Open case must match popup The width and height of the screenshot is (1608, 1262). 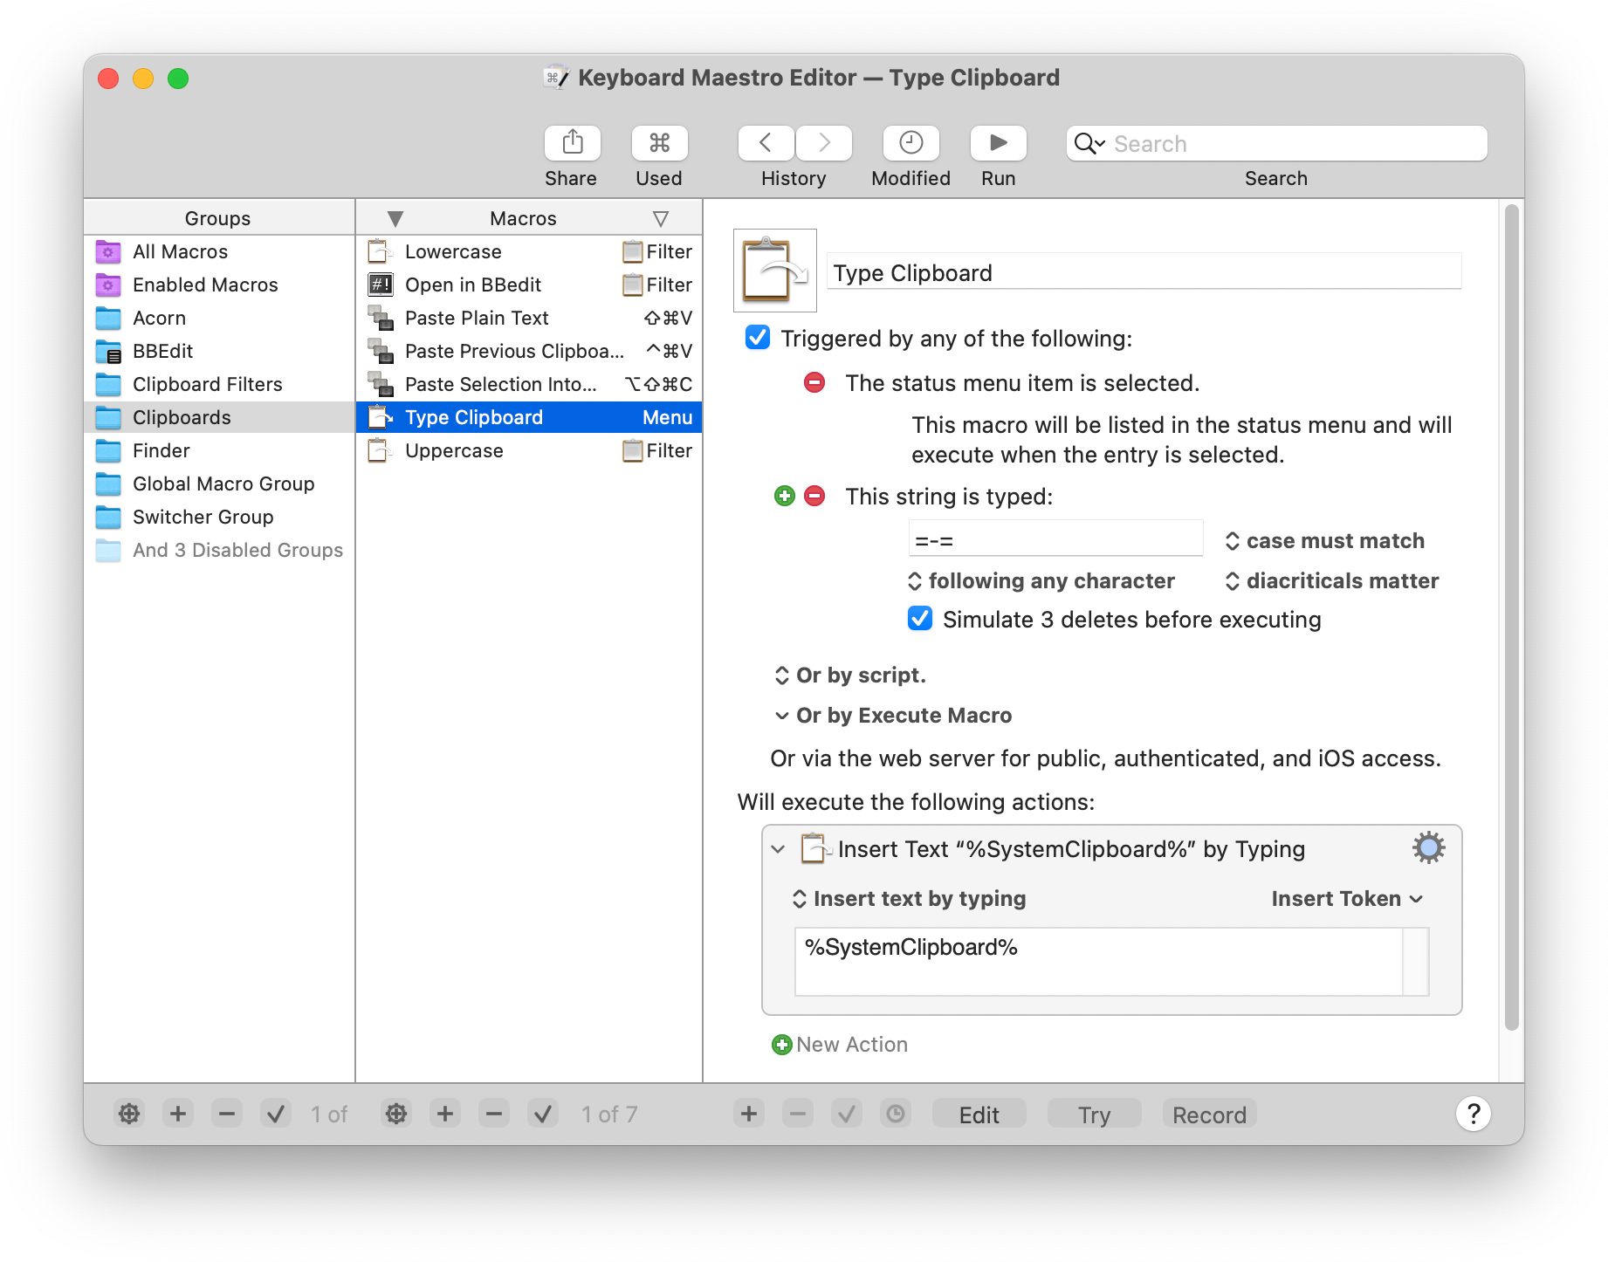coord(1324,541)
